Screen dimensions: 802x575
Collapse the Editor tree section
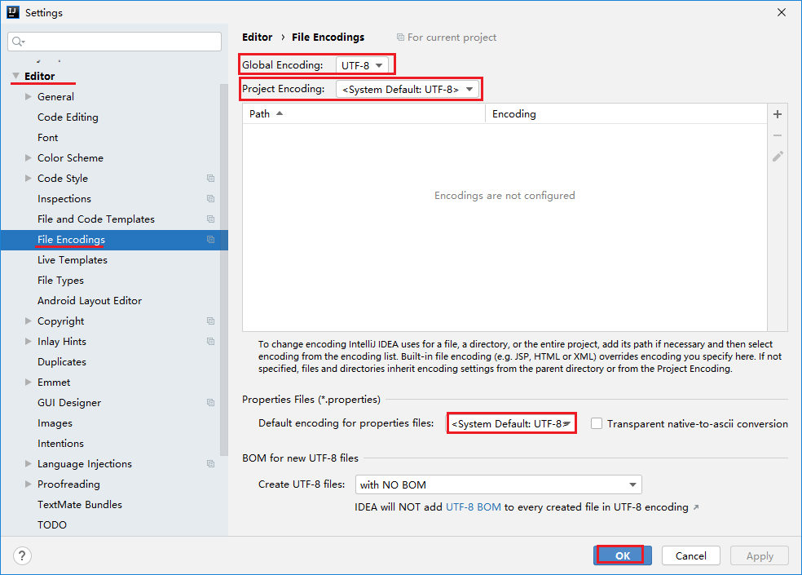coord(15,76)
